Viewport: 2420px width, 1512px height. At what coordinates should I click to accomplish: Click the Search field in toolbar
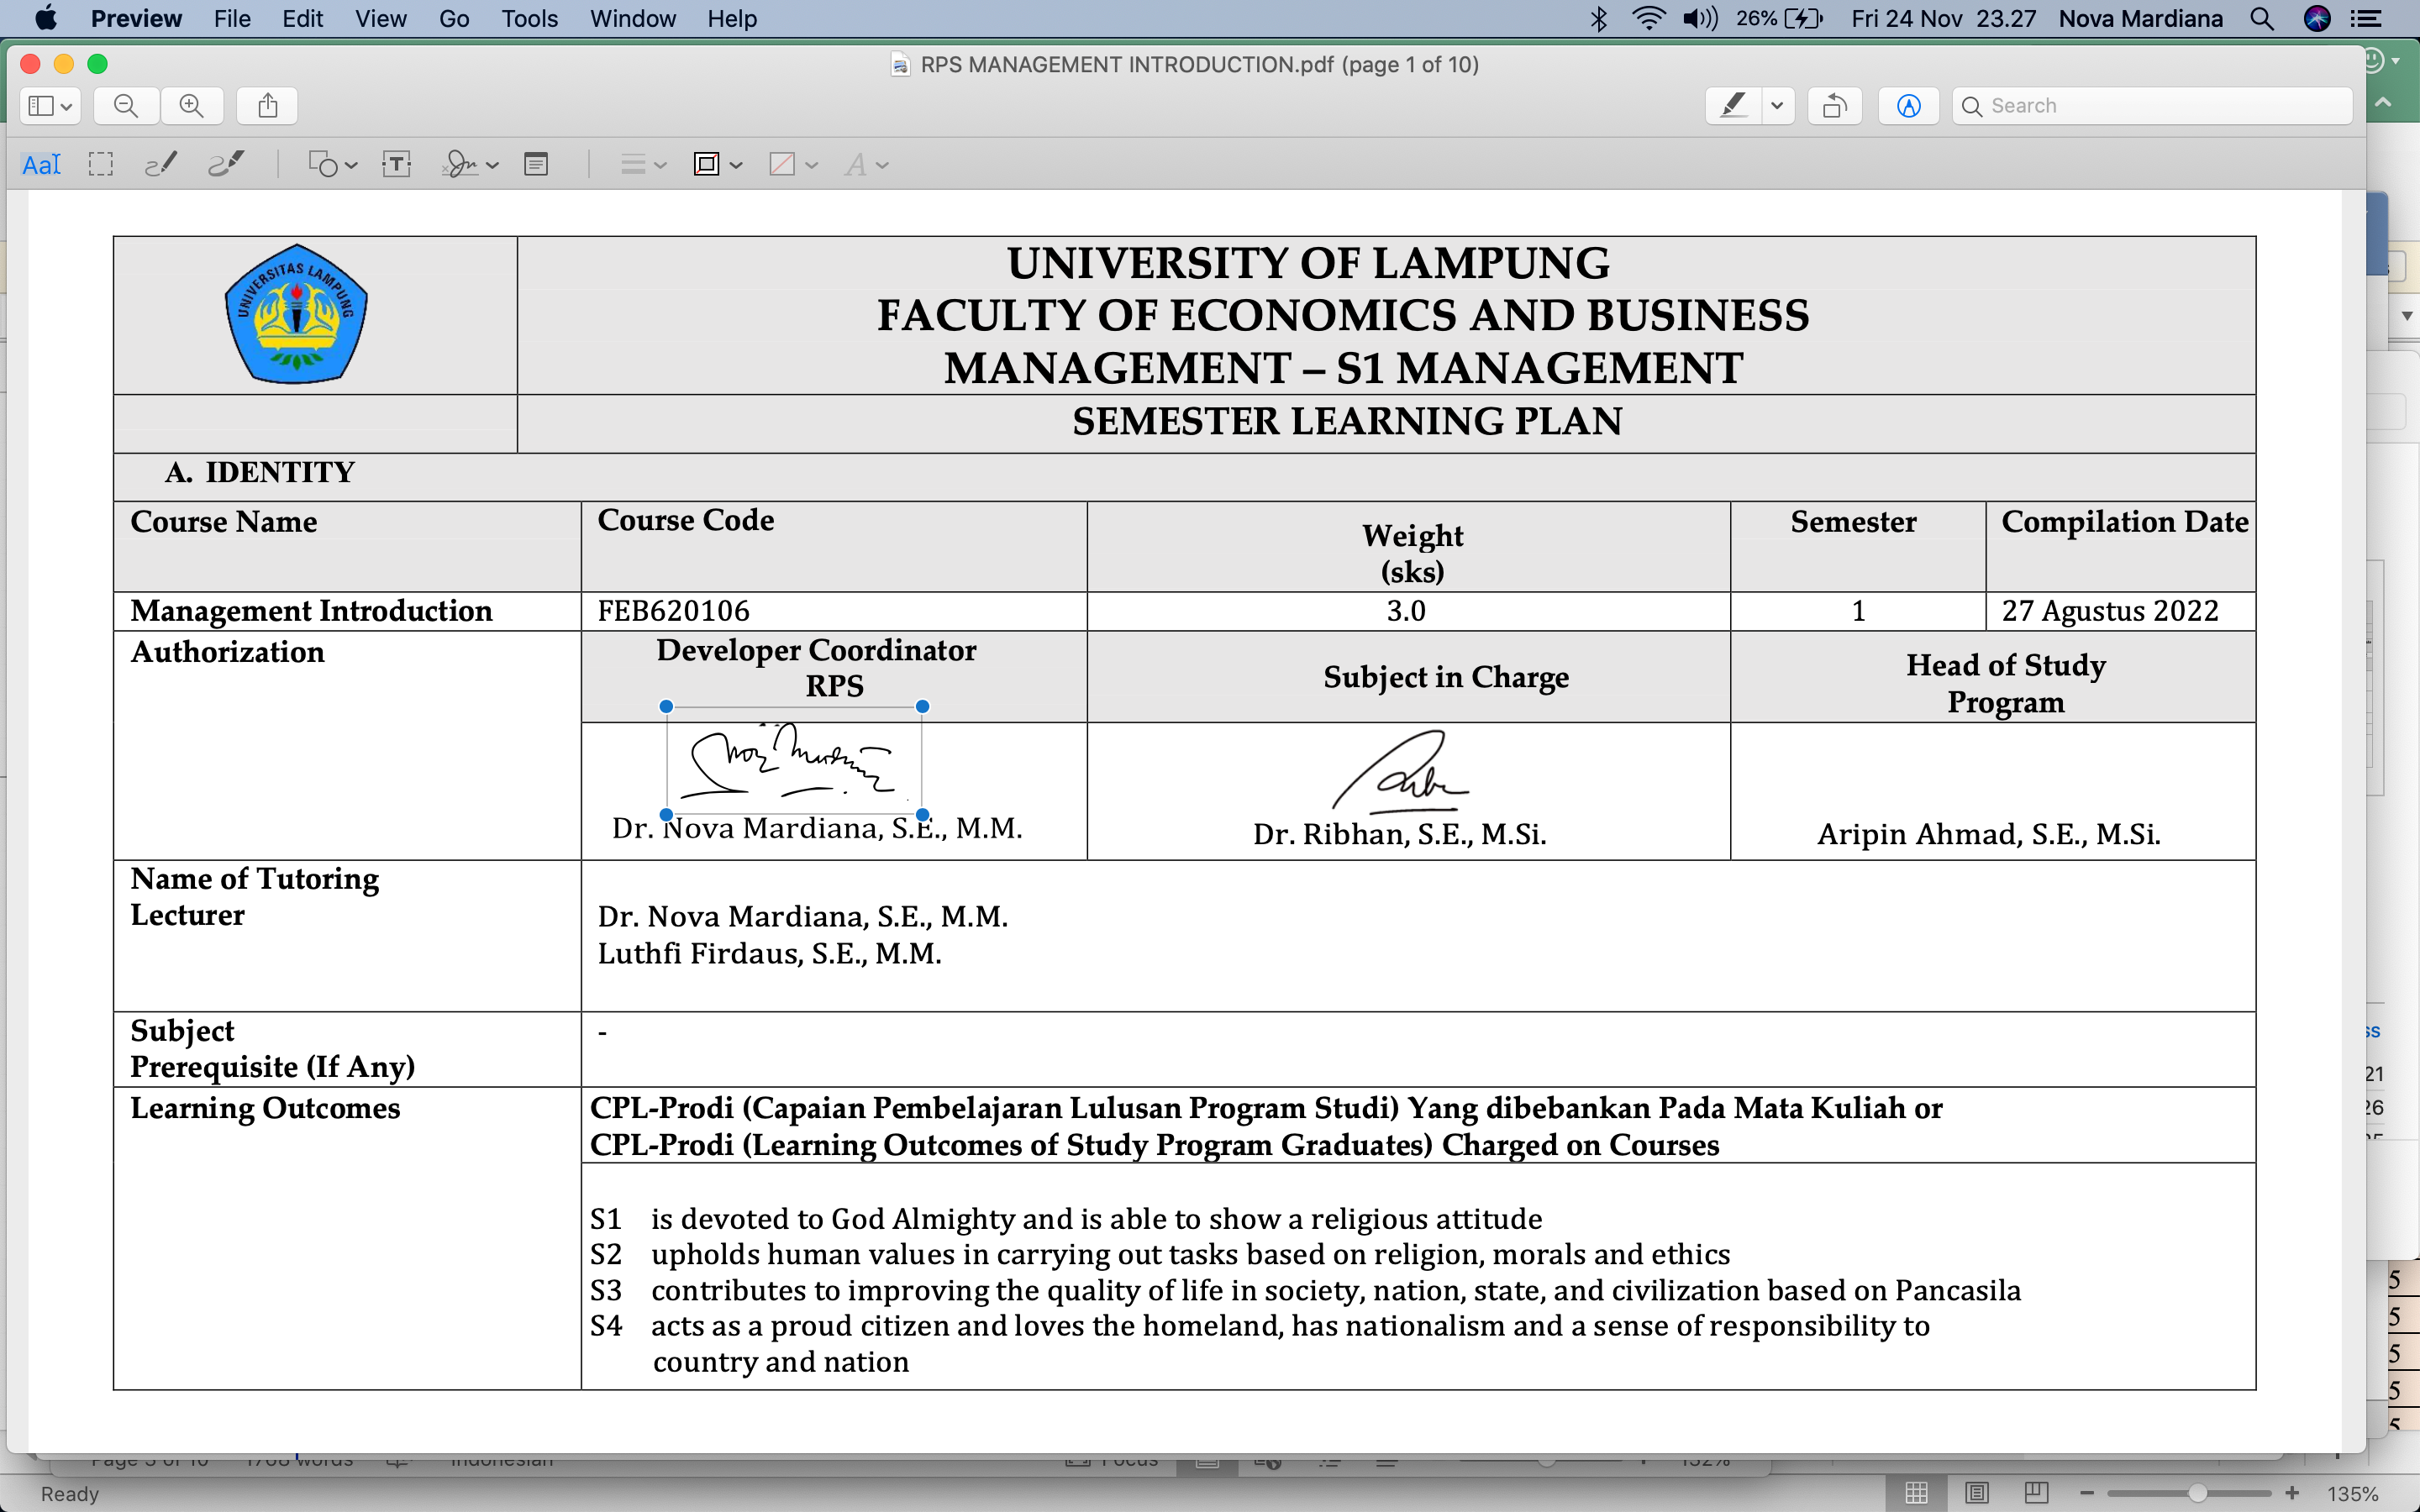[2160, 106]
